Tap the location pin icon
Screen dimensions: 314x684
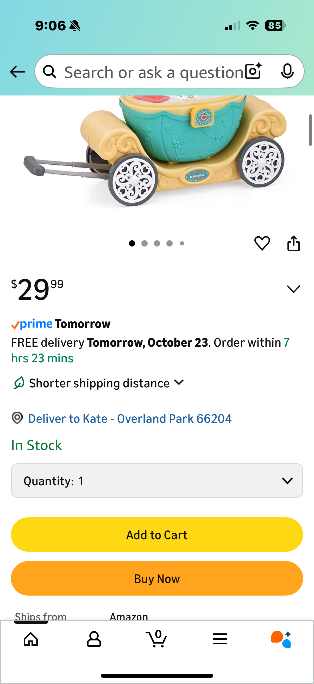coord(17,418)
